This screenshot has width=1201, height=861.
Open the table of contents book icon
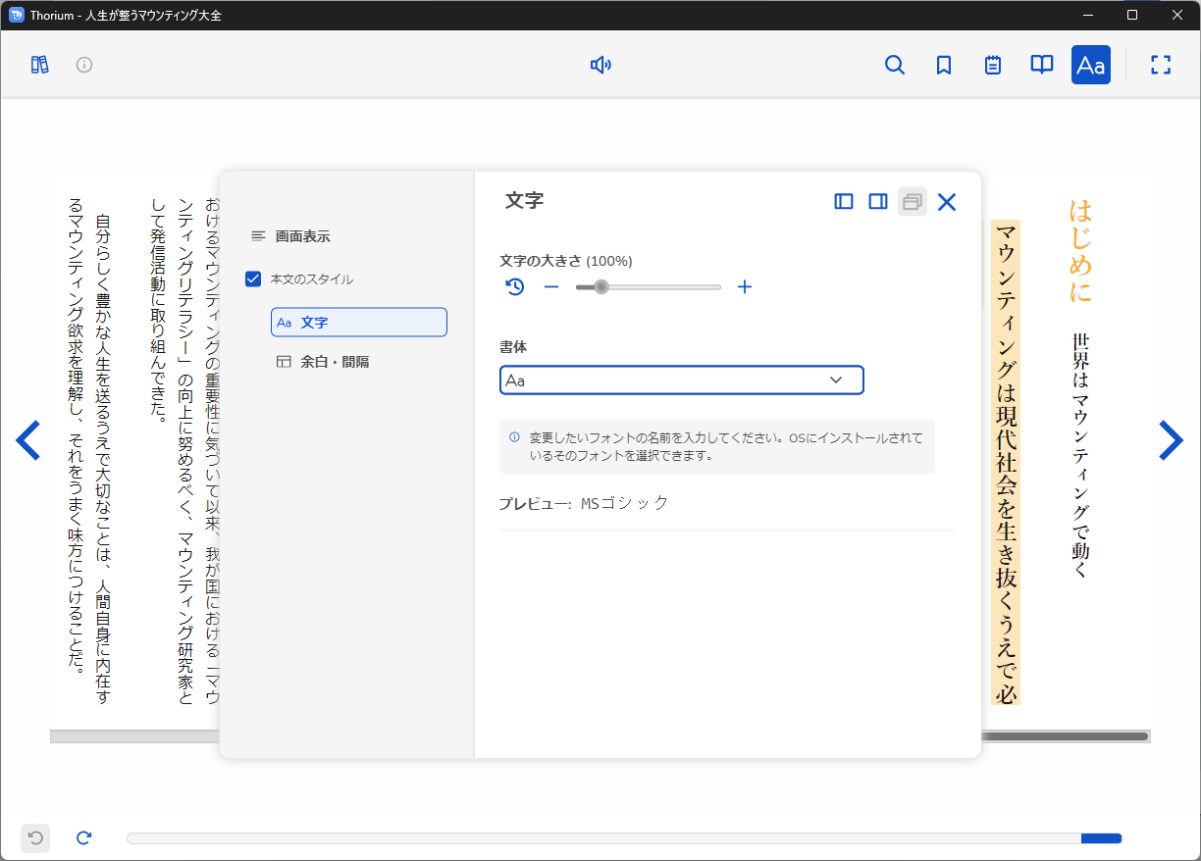click(x=1041, y=65)
